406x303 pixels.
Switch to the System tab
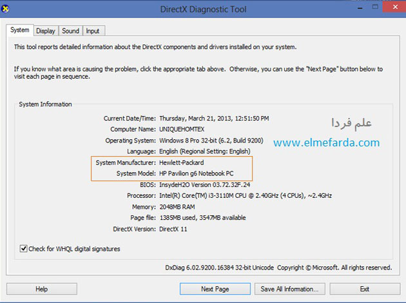click(x=19, y=30)
